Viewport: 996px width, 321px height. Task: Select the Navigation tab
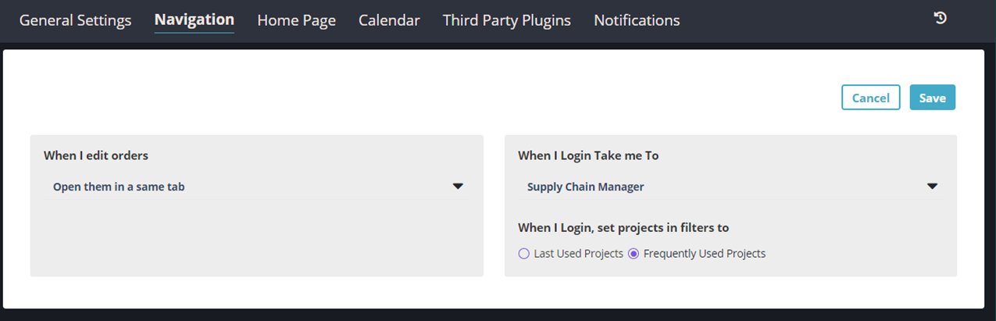[x=195, y=20]
